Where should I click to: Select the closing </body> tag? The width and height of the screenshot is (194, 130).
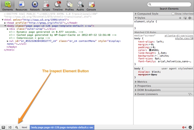[12, 47]
